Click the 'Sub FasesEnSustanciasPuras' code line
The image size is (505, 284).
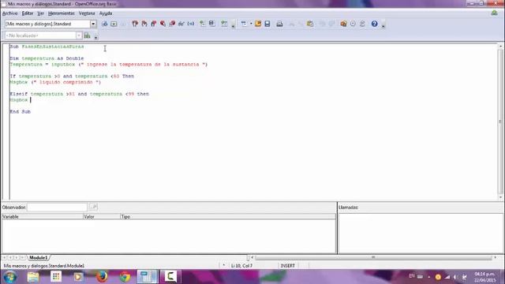47,47
